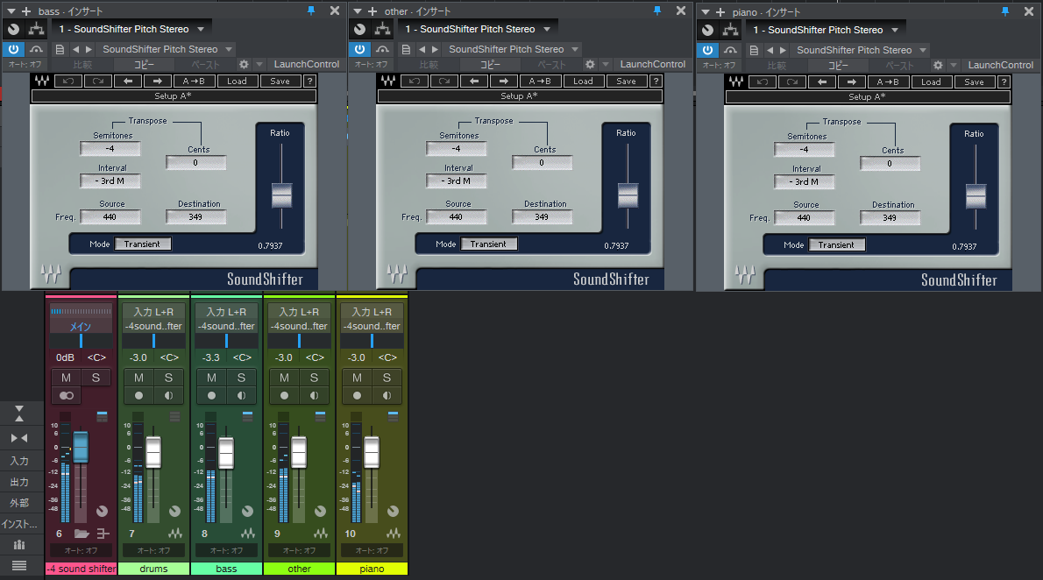The width and height of the screenshot is (1043, 580).
Task: Click the Semitones field in the bass plugin
Action: coord(110,149)
